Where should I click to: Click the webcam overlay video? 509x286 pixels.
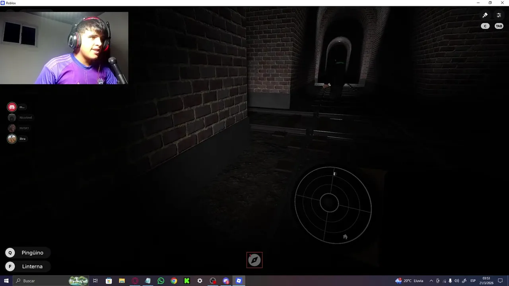tap(64, 48)
